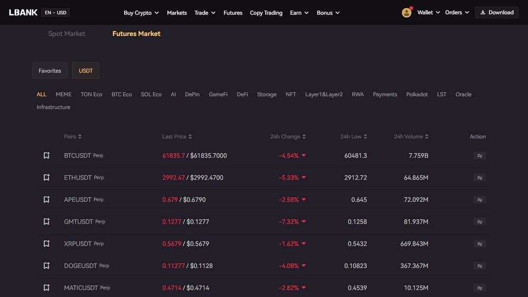Open trade action for BTCUSDT
528x297 pixels.
[479, 156]
